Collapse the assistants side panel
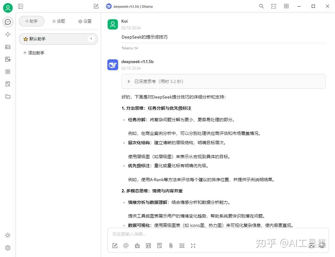 20,7
